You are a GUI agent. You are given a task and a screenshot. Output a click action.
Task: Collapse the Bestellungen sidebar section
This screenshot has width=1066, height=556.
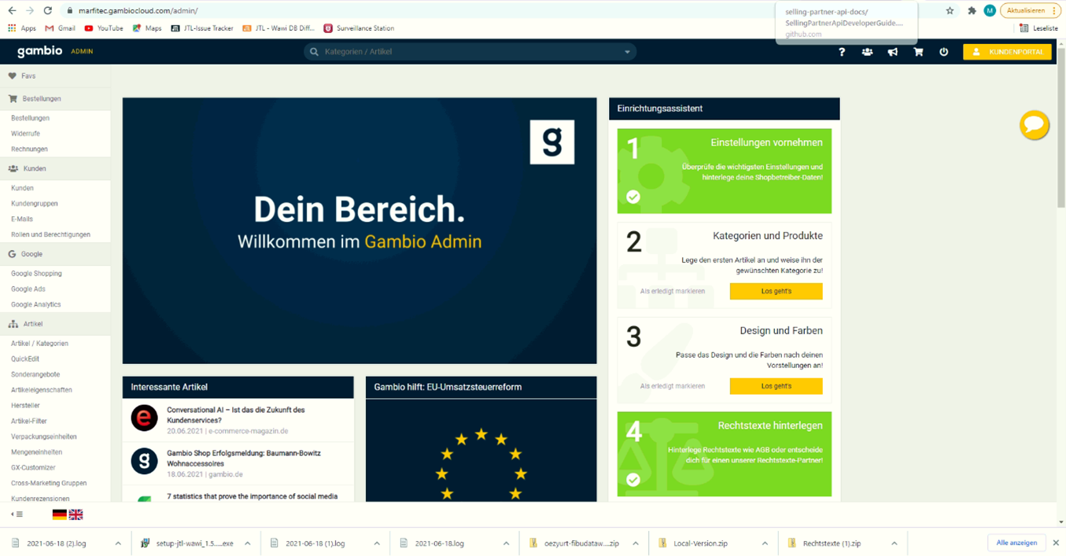[42, 99]
